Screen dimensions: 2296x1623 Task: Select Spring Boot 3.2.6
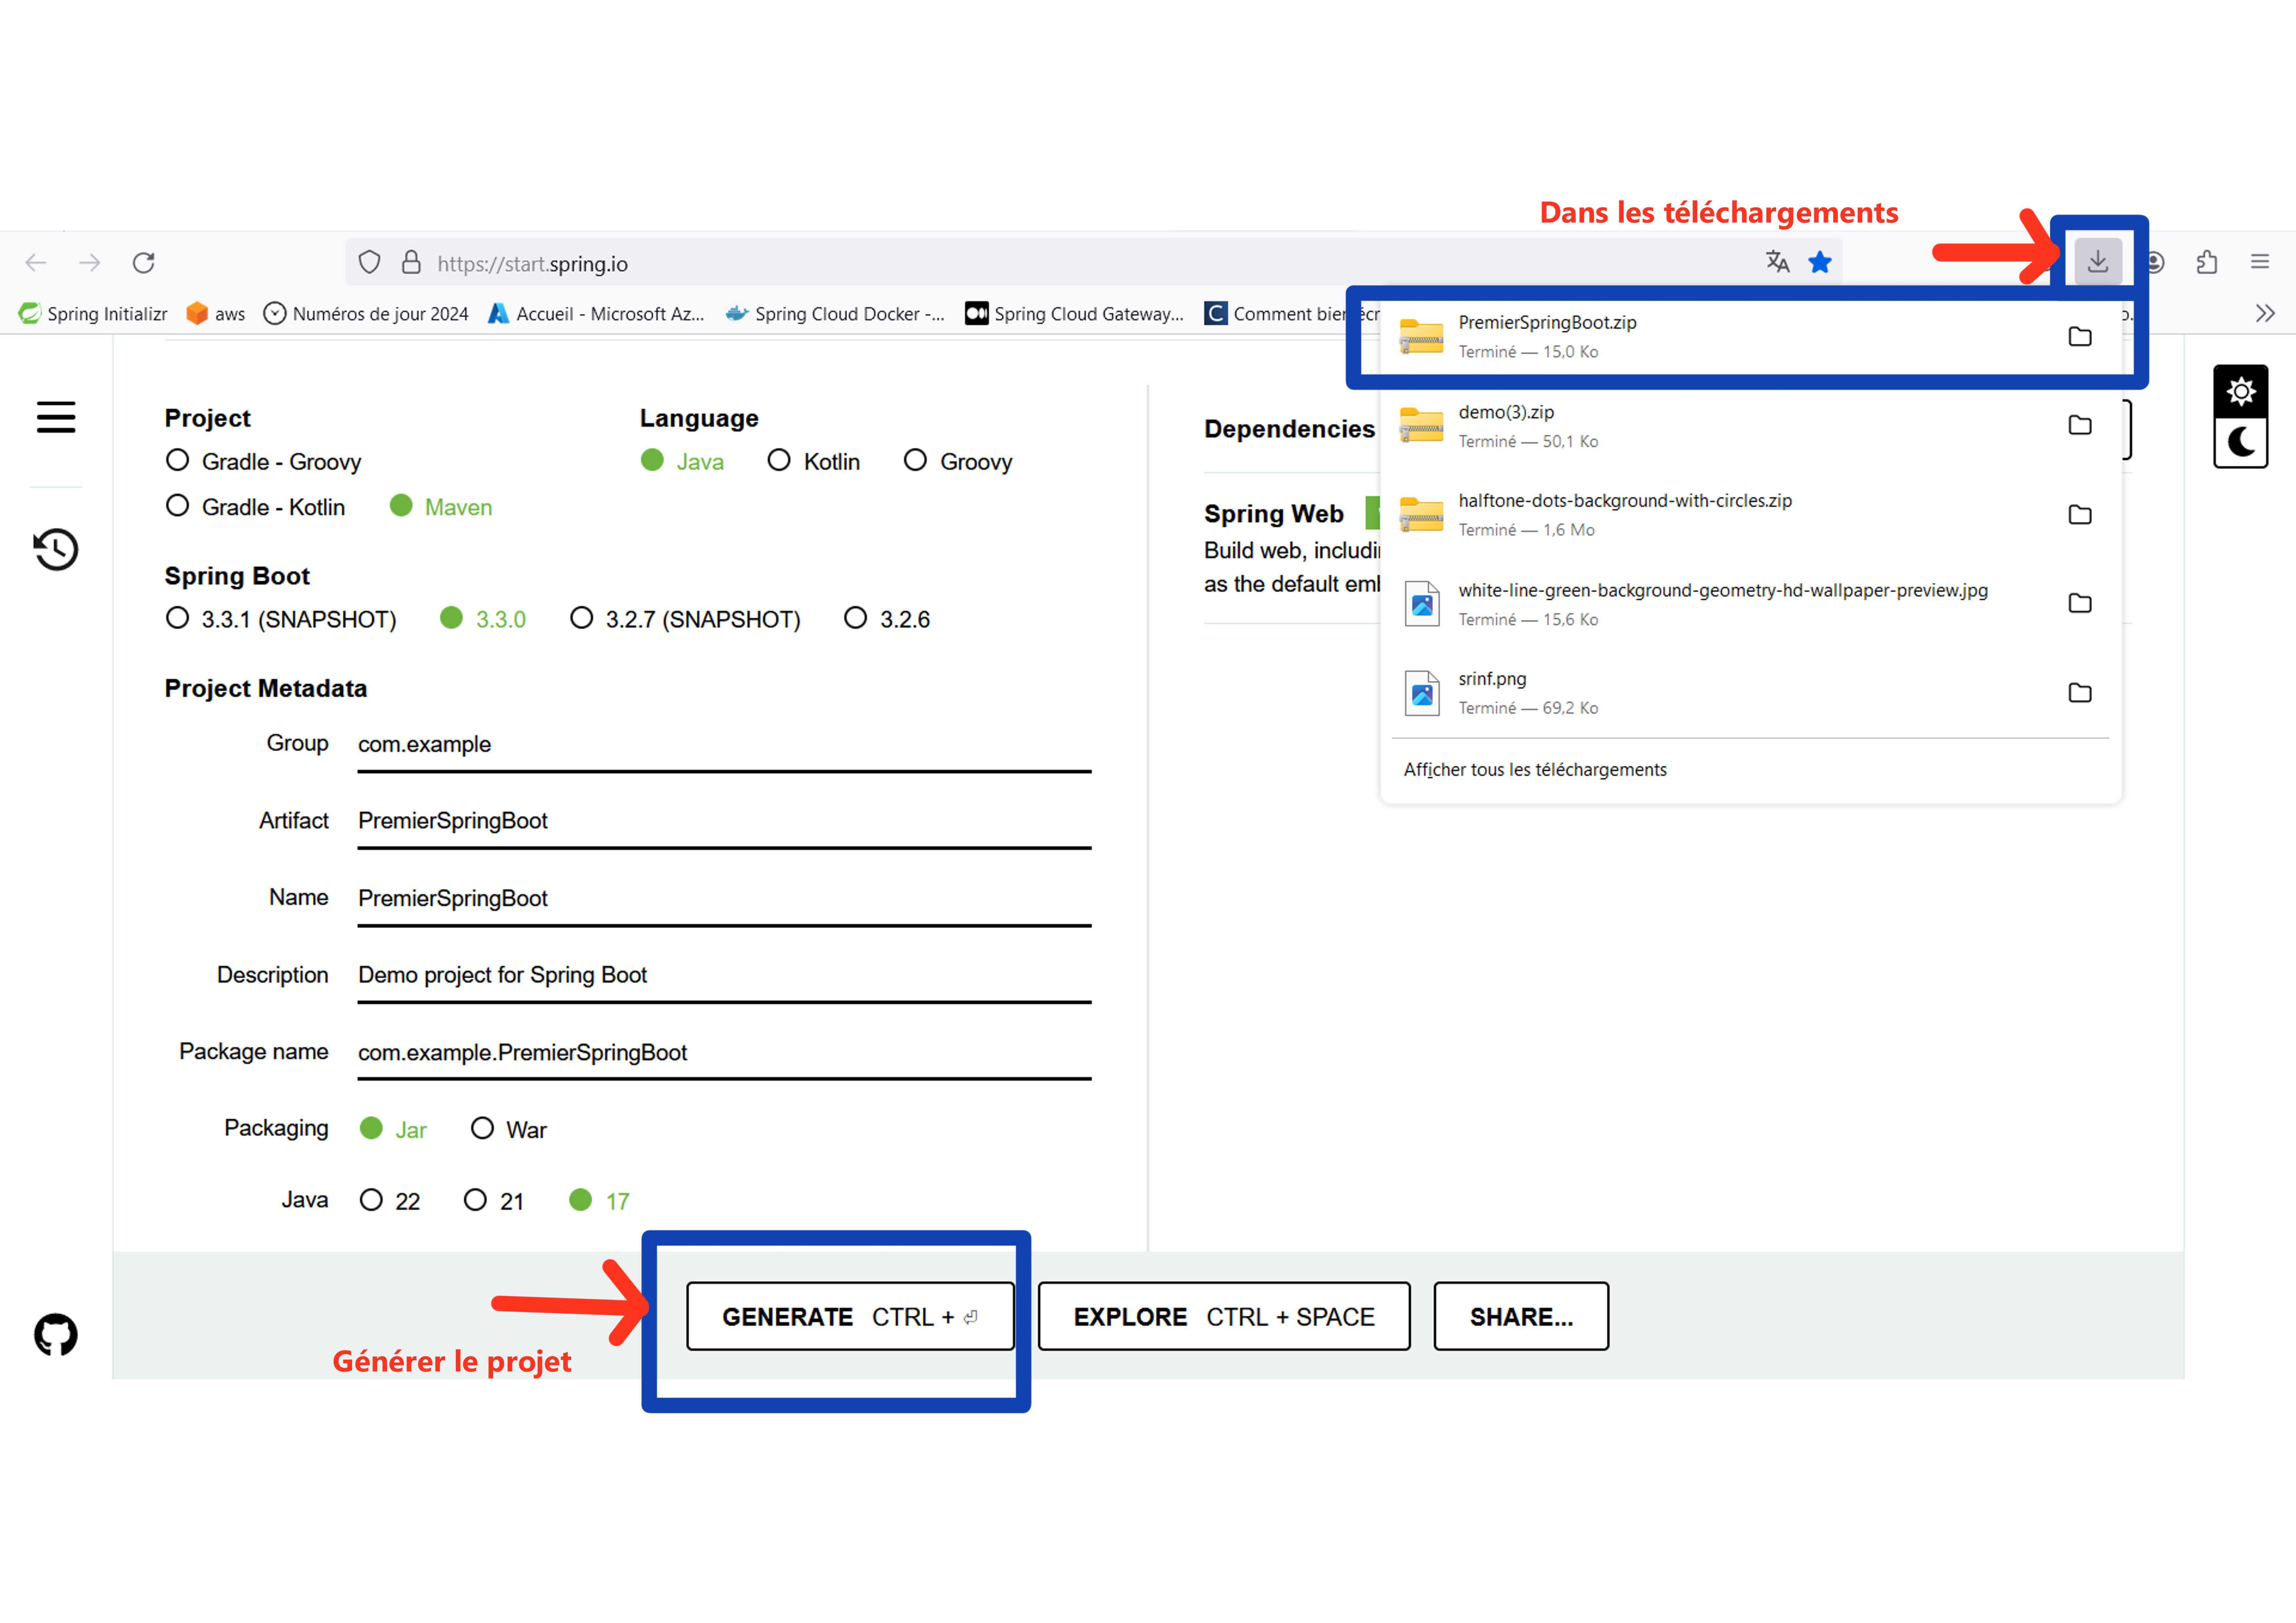tap(887, 619)
